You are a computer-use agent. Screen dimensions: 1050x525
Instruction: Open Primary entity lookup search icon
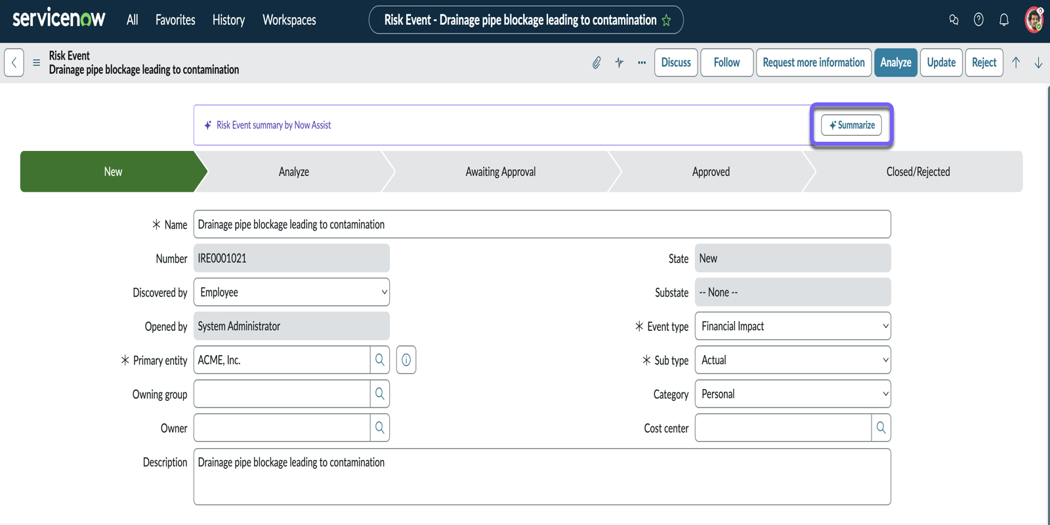coord(380,360)
